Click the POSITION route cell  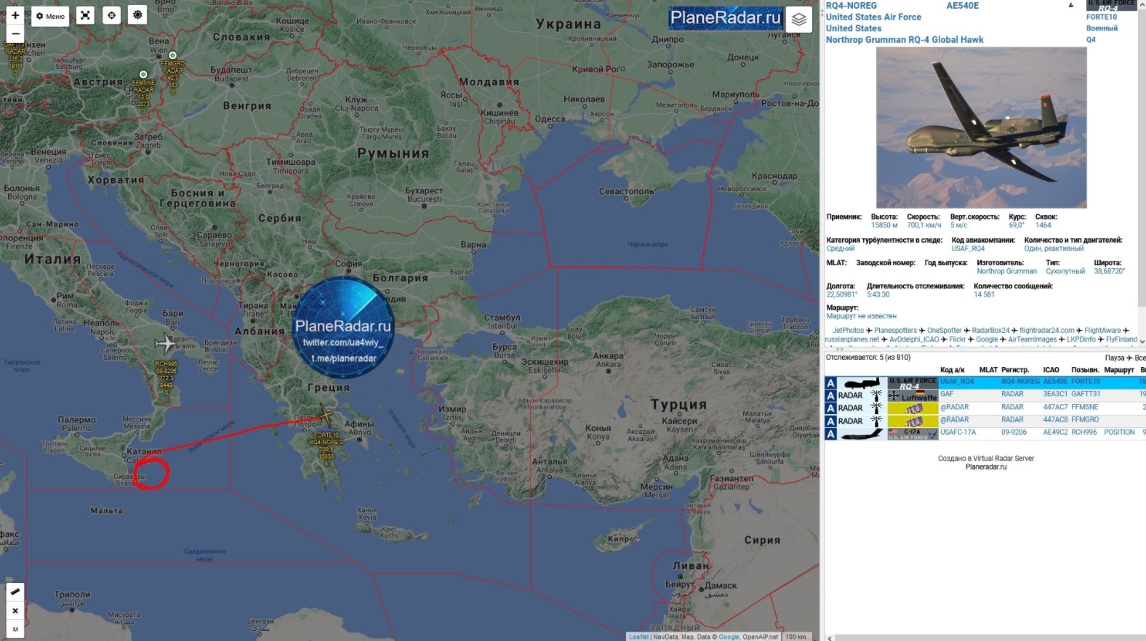click(x=1119, y=432)
